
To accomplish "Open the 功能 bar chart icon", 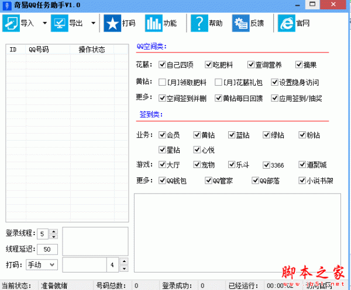I will click(153, 23).
